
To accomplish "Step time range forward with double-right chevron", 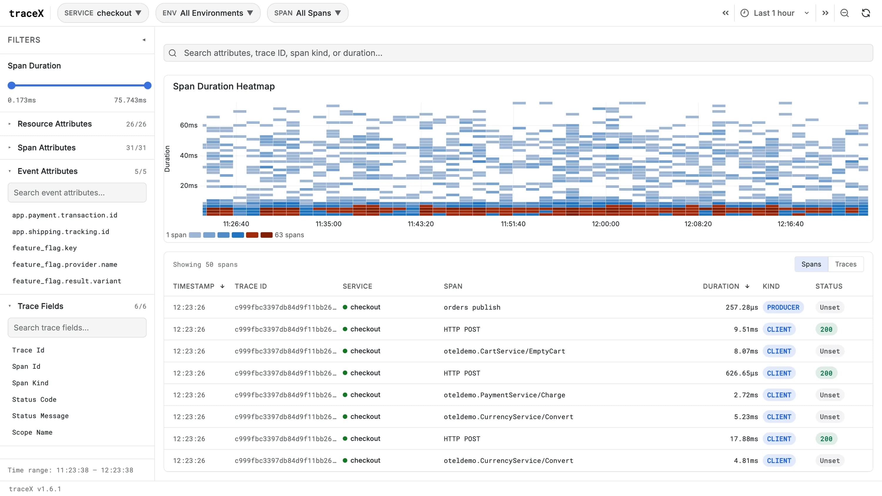I will [x=826, y=13].
